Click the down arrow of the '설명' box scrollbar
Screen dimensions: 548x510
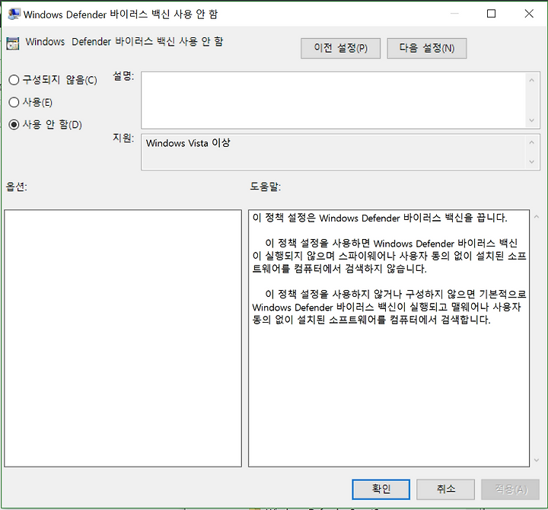531,120
